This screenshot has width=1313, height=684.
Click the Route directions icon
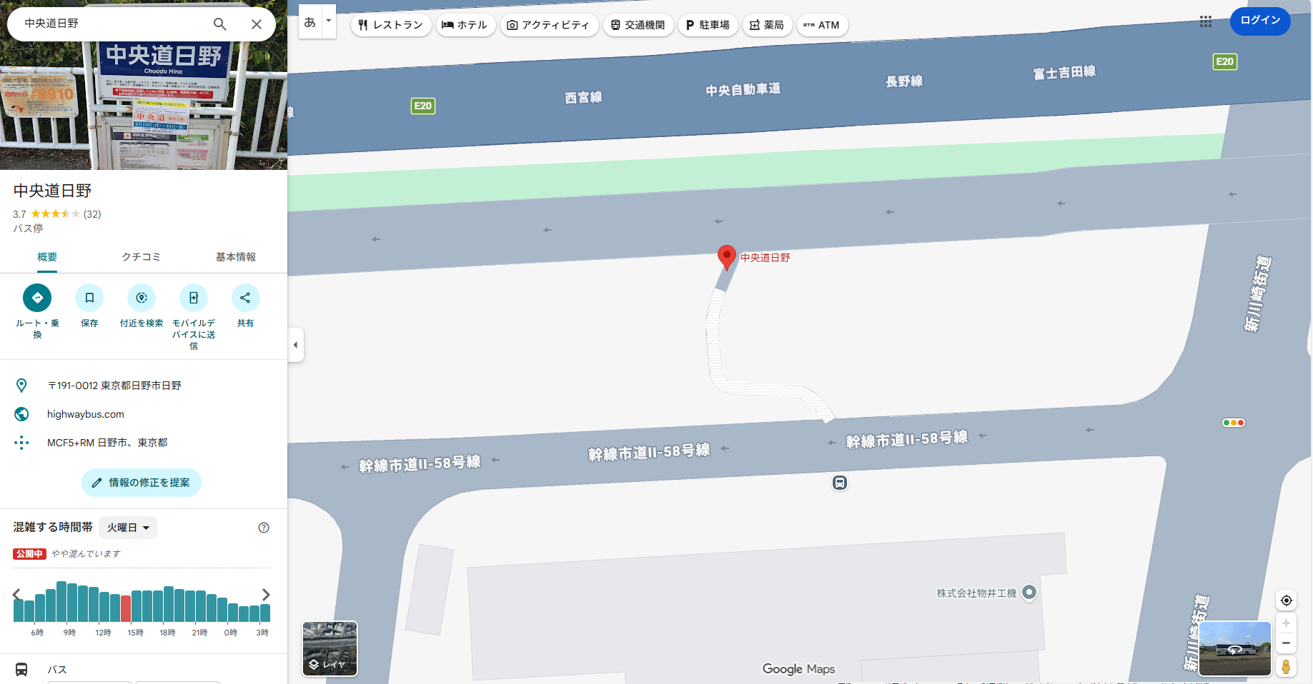tap(37, 298)
